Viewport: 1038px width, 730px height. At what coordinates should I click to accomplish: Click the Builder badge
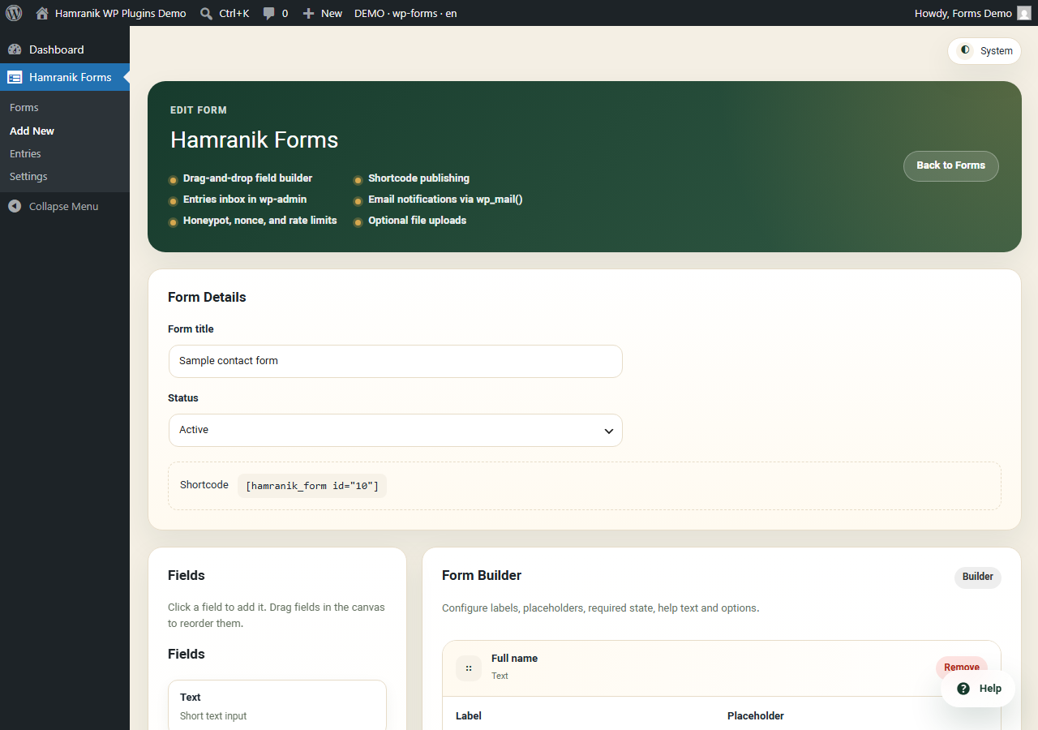(978, 577)
